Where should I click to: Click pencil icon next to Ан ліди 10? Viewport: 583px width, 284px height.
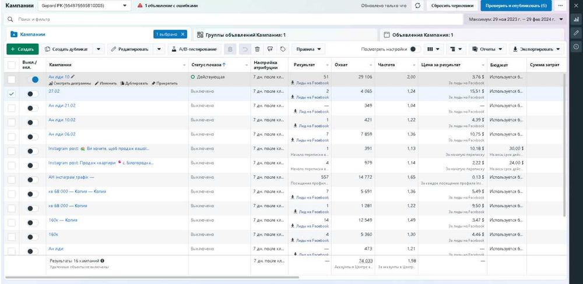click(x=73, y=76)
